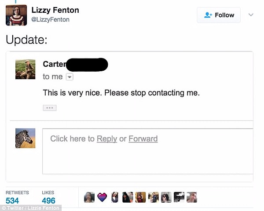The image size is (264, 211).
Task: Open the 534 Retweets list
Action: pyautogui.click(x=13, y=200)
